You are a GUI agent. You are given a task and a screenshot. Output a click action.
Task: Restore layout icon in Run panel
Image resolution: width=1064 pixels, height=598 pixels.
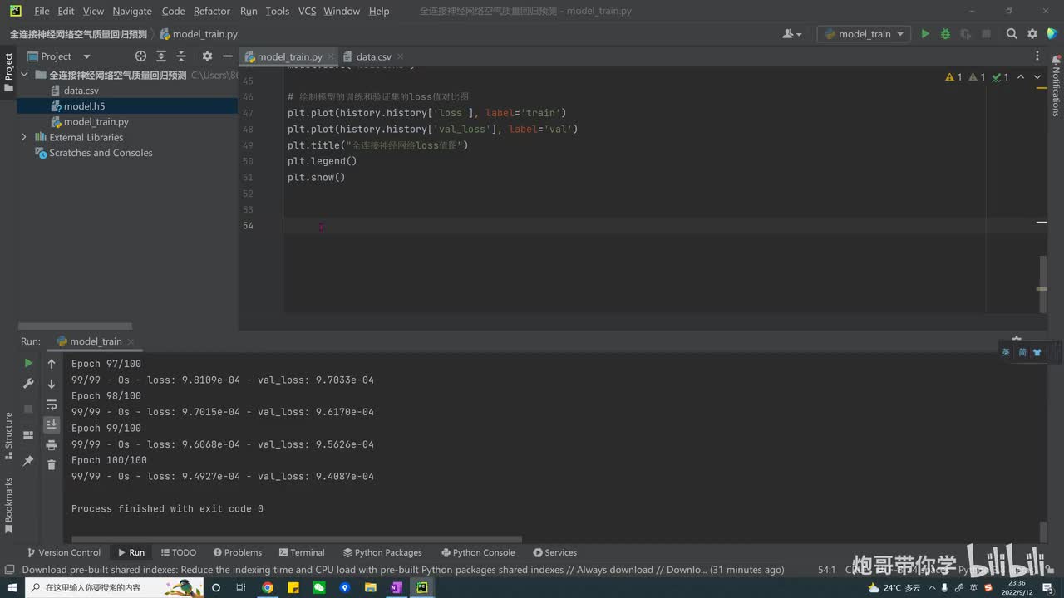click(28, 435)
